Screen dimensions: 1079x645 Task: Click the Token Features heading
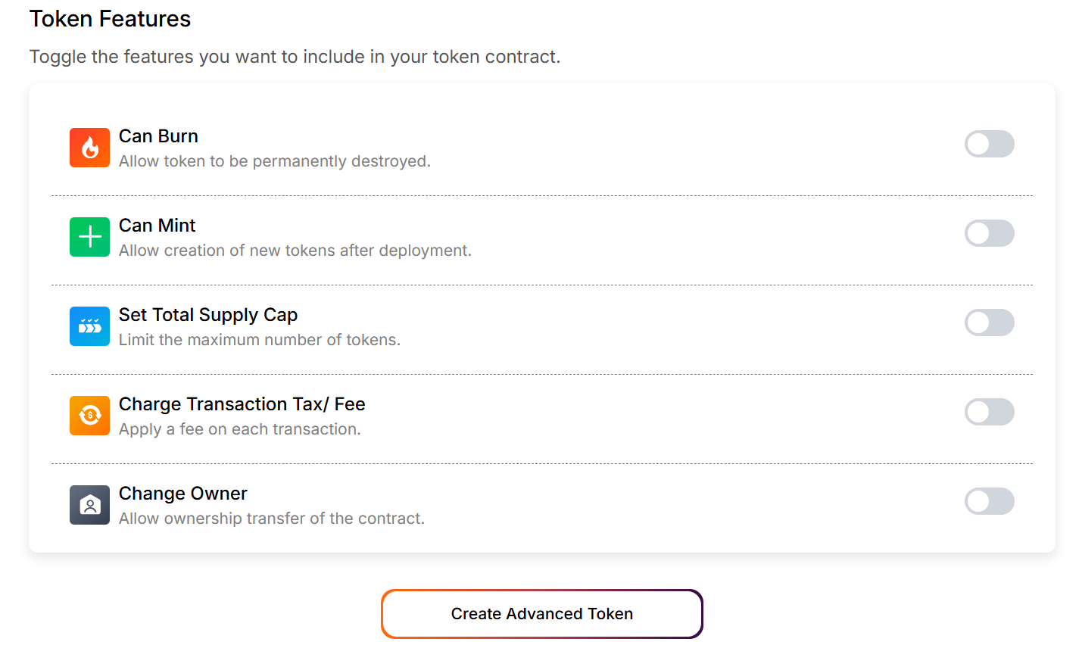110,19
